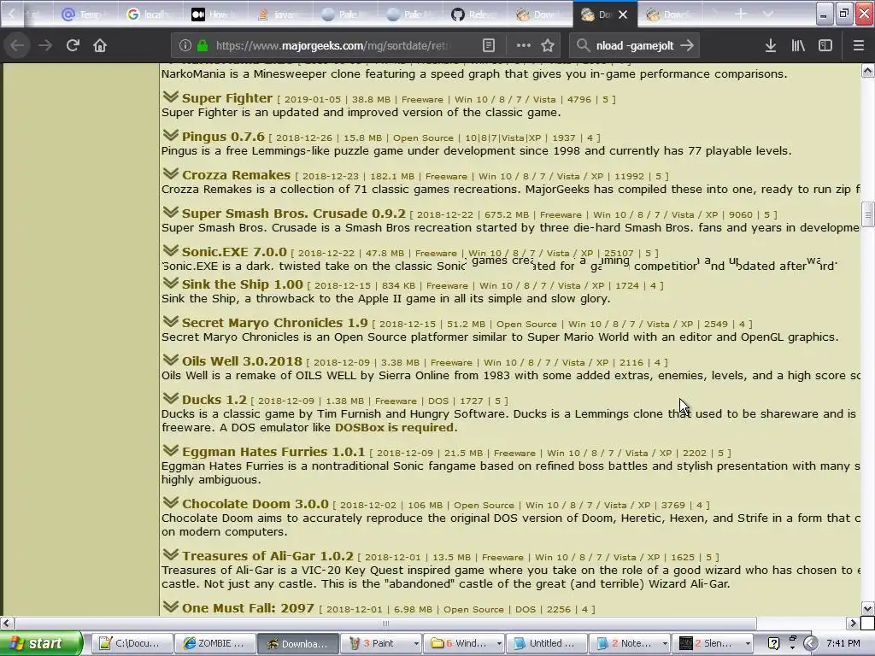Click the horizontal scrollbar right arrow

coord(853,623)
